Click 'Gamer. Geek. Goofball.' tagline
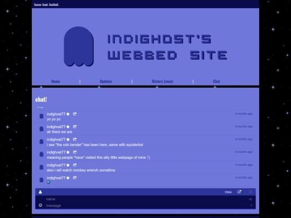The height and width of the screenshot is (218, 291). (46, 5)
